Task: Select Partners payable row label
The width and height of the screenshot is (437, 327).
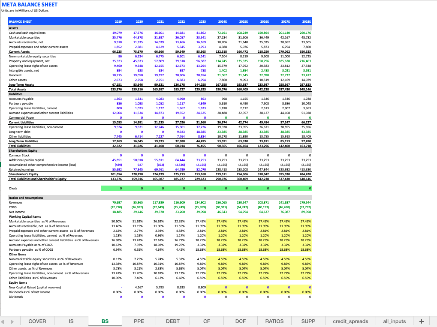Action: [21, 104]
